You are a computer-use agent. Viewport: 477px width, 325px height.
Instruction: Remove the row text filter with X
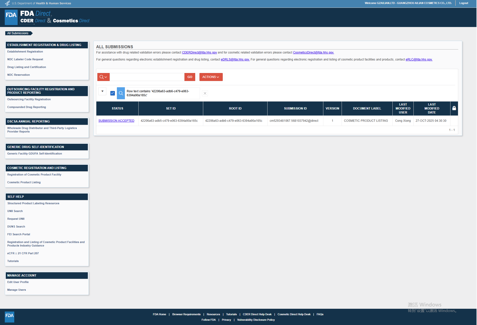[205, 93]
